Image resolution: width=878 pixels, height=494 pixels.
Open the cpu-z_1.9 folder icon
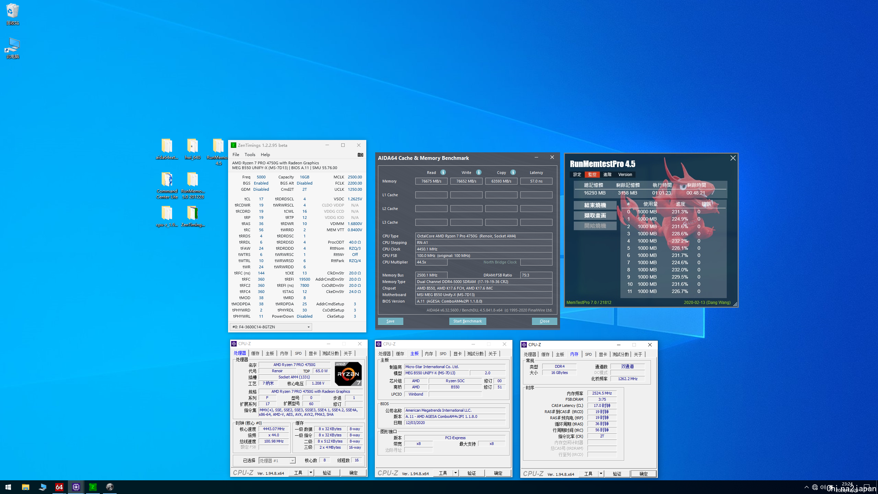[x=167, y=216]
